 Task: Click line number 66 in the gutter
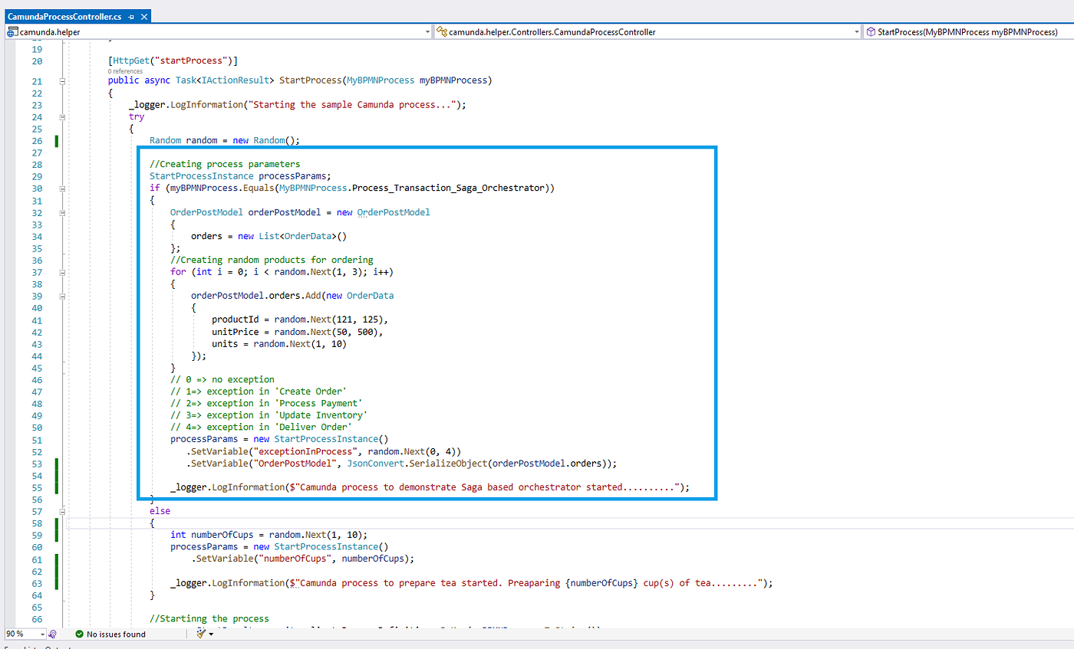click(x=38, y=618)
